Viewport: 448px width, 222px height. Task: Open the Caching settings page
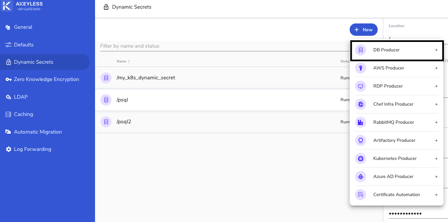(45, 114)
